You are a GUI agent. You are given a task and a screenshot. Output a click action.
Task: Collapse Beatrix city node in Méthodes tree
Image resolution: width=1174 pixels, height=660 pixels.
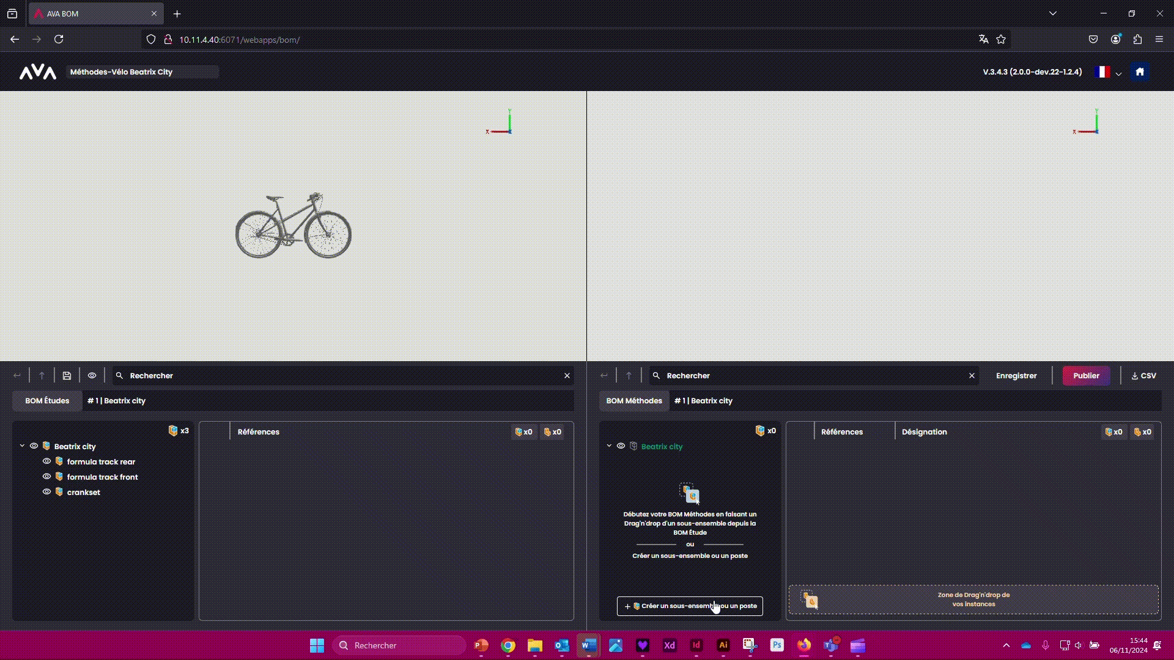609,446
